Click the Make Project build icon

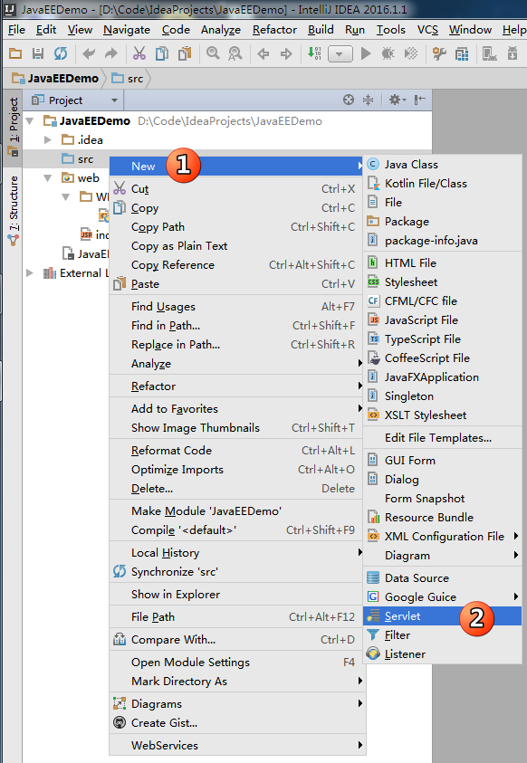tap(314, 53)
